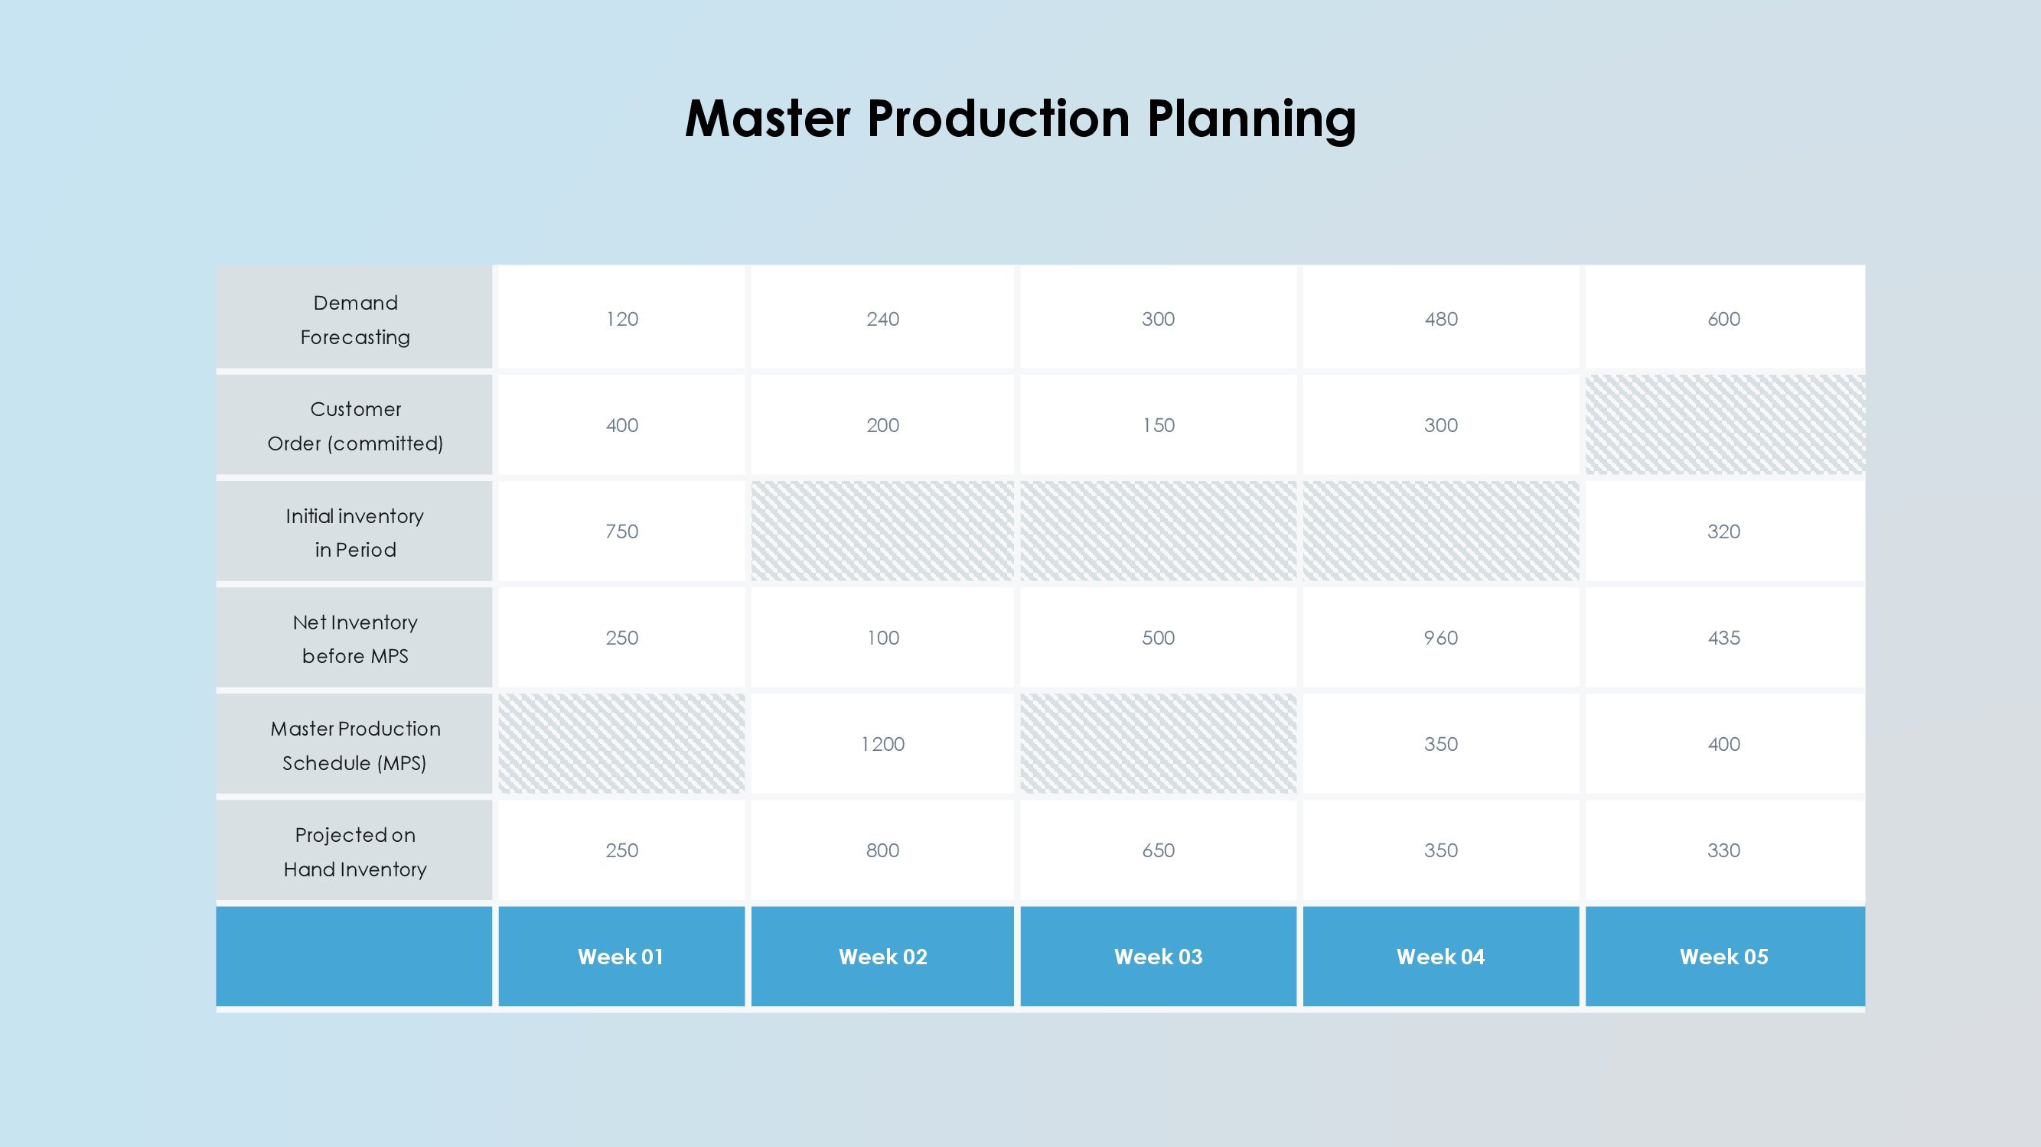Viewport: 2041px width, 1147px height.
Task: Click the Week 04 net inventory value 960
Action: pos(1440,637)
